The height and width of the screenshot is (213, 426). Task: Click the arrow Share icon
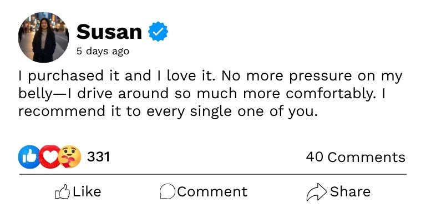317,192
